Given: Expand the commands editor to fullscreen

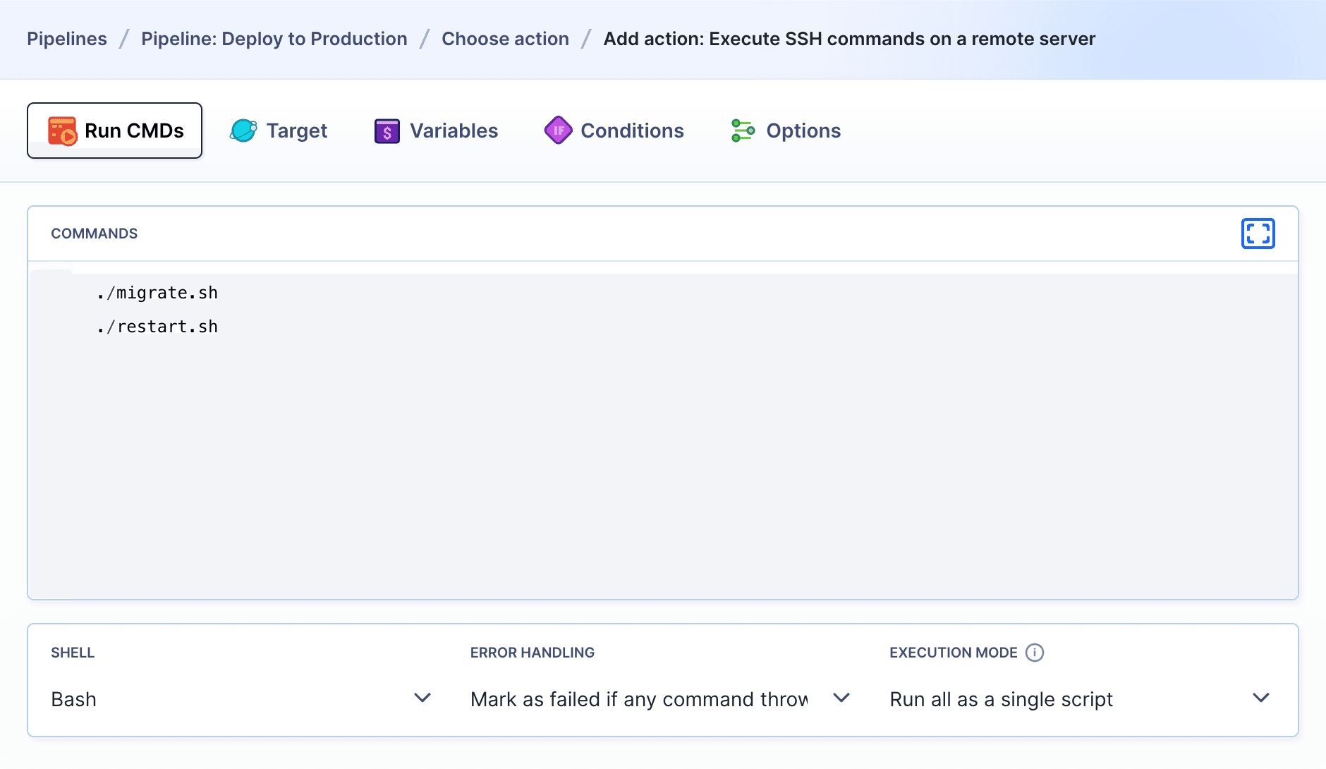Looking at the screenshot, I should tap(1258, 234).
